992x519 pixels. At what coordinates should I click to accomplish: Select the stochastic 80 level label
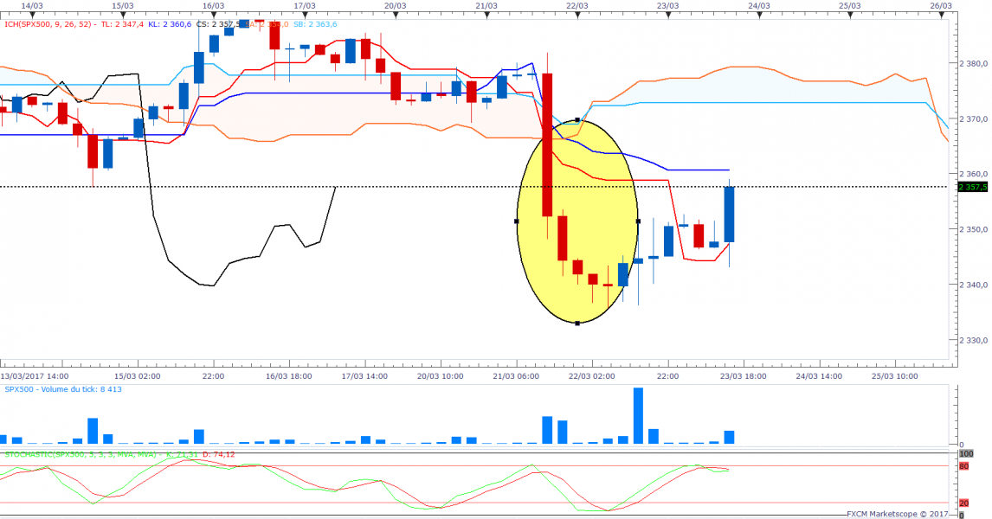(x=964, y=466)
